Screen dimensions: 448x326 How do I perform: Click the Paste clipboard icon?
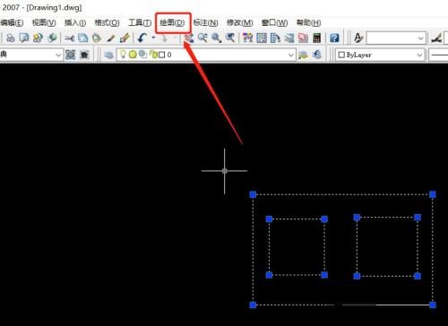(97, 38)
